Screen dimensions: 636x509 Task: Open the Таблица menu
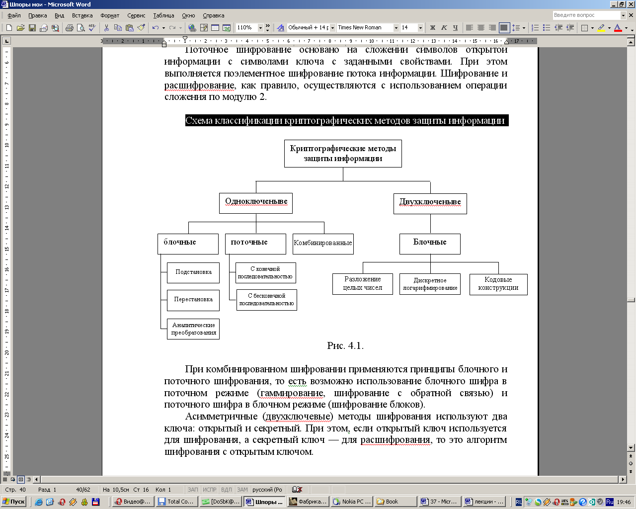tap(163, 15)
